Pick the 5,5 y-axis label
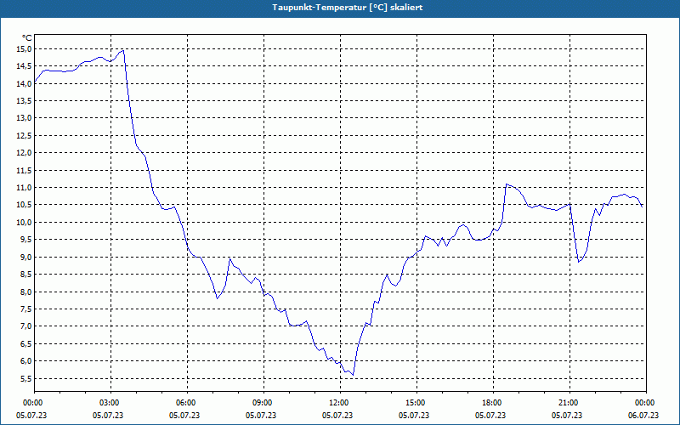680x425 pixels. click(x=26, y=378)
